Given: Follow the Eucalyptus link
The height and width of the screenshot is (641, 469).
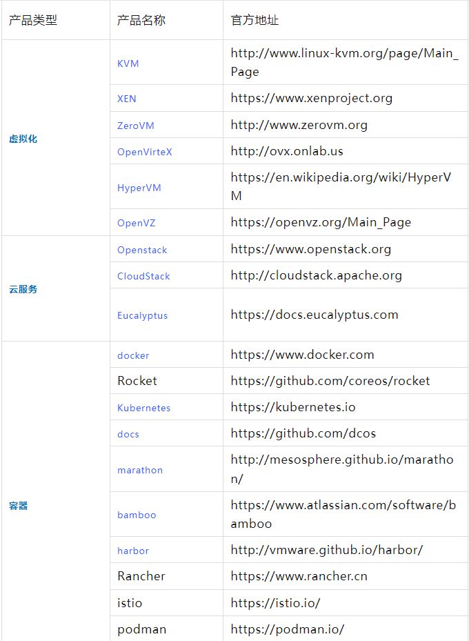Looking at the screenshot, I should (143, 315).
